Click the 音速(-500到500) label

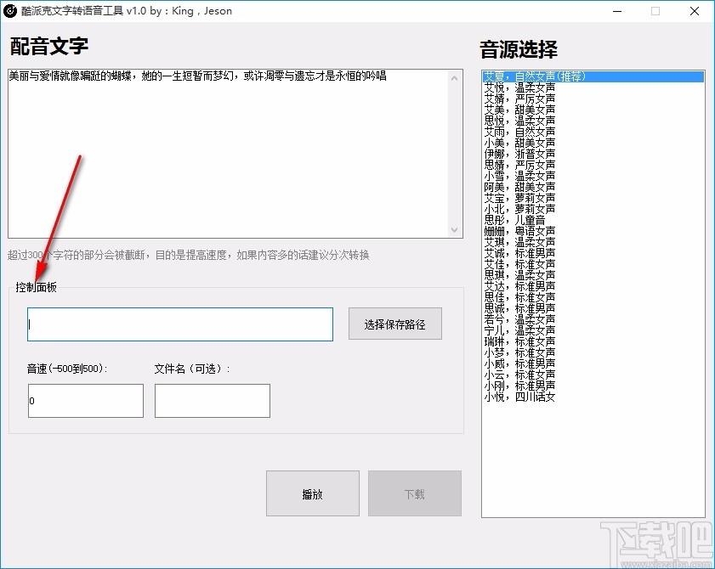(67, 369)
